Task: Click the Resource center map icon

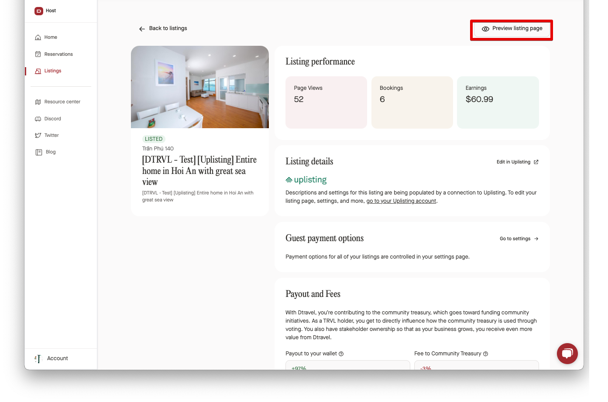Action: point(38,102)
